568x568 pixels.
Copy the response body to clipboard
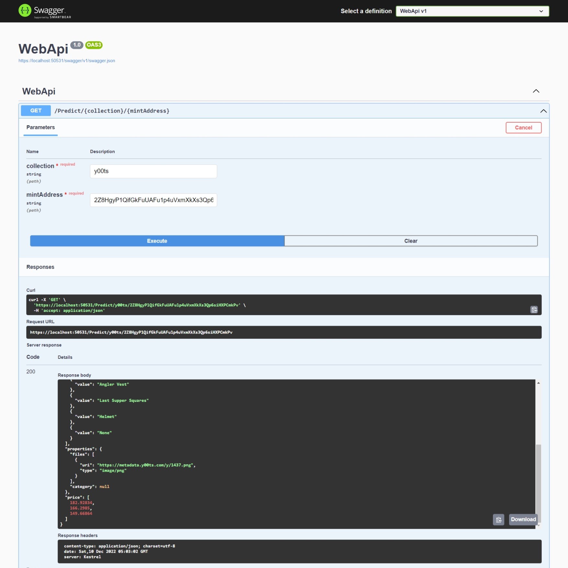coord(499,520)
